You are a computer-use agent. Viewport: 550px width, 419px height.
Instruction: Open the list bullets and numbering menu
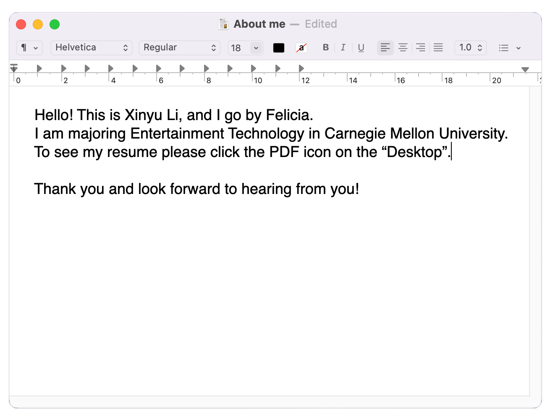tap(510, 48)
